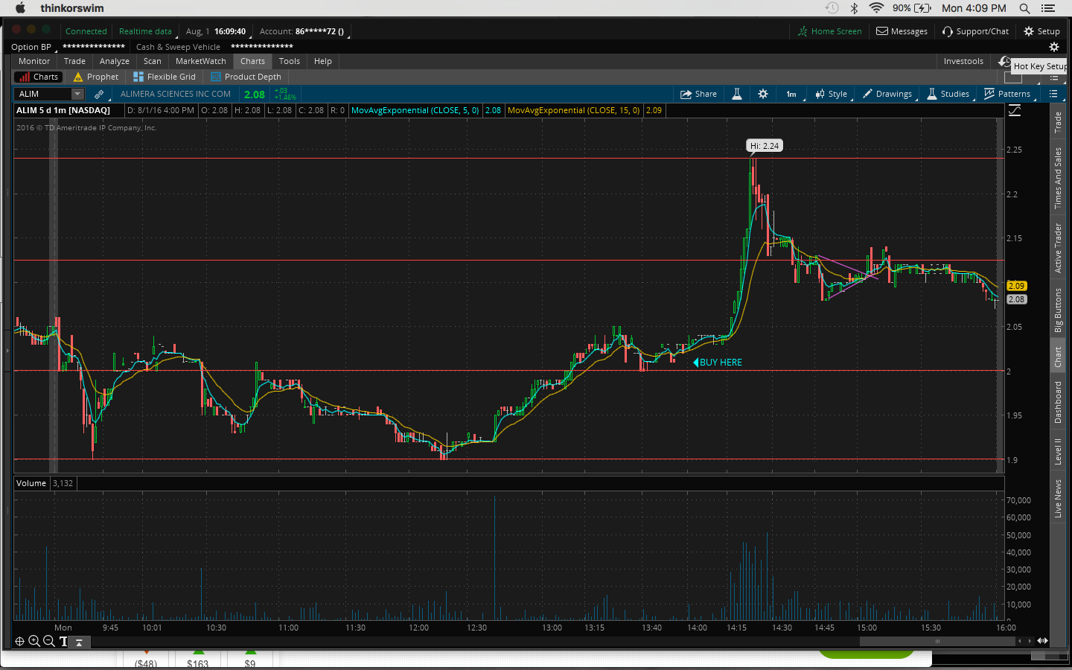
Task: Open the Dashboard side tab
Action: coord(1058,402)
